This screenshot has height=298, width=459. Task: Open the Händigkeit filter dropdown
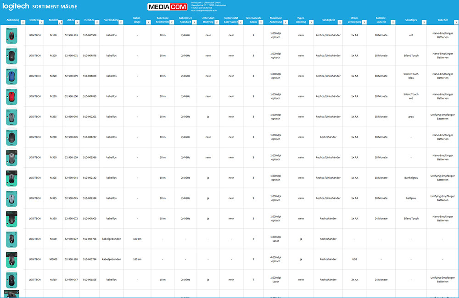click(x=341, y=22)
